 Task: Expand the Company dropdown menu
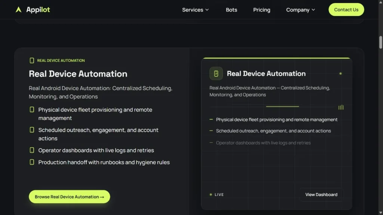pyautogui.click(x=300, y=10)
